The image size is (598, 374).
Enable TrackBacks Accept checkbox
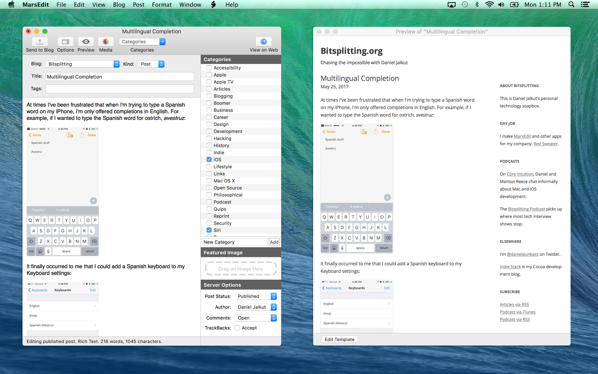(237, 328)
